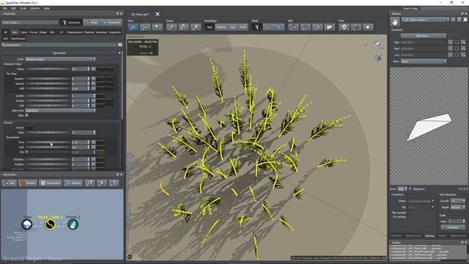Click the first Edit group toolbar icon
This screenshot has width=469, height=264.
(293, 27)
